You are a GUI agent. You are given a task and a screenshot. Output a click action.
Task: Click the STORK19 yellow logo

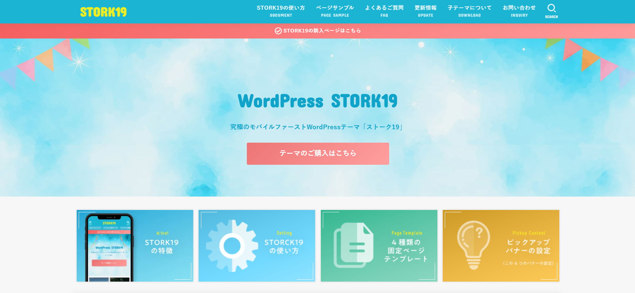coord(103,12)
